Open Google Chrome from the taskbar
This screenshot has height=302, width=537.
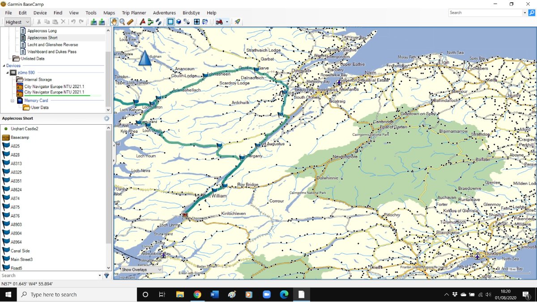pyautogui.click(x=197, y=294)
